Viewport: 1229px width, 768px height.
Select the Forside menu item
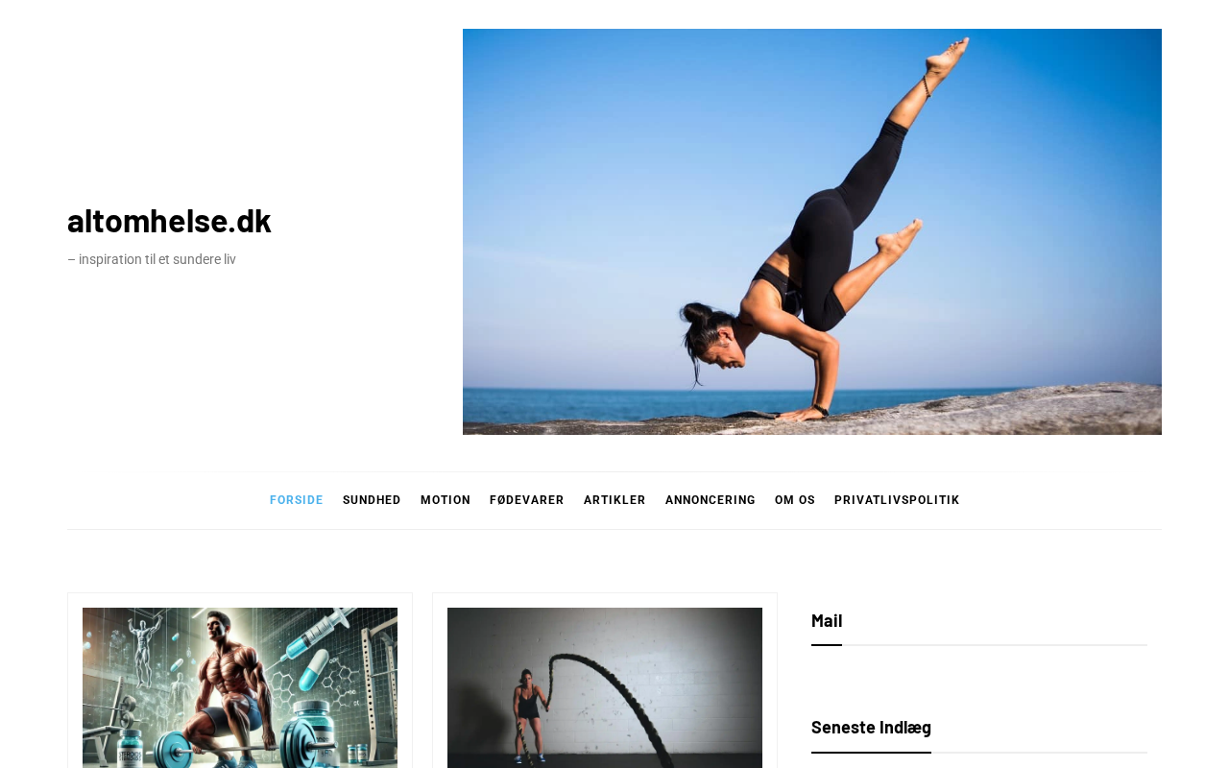click(x=297, y=500)
